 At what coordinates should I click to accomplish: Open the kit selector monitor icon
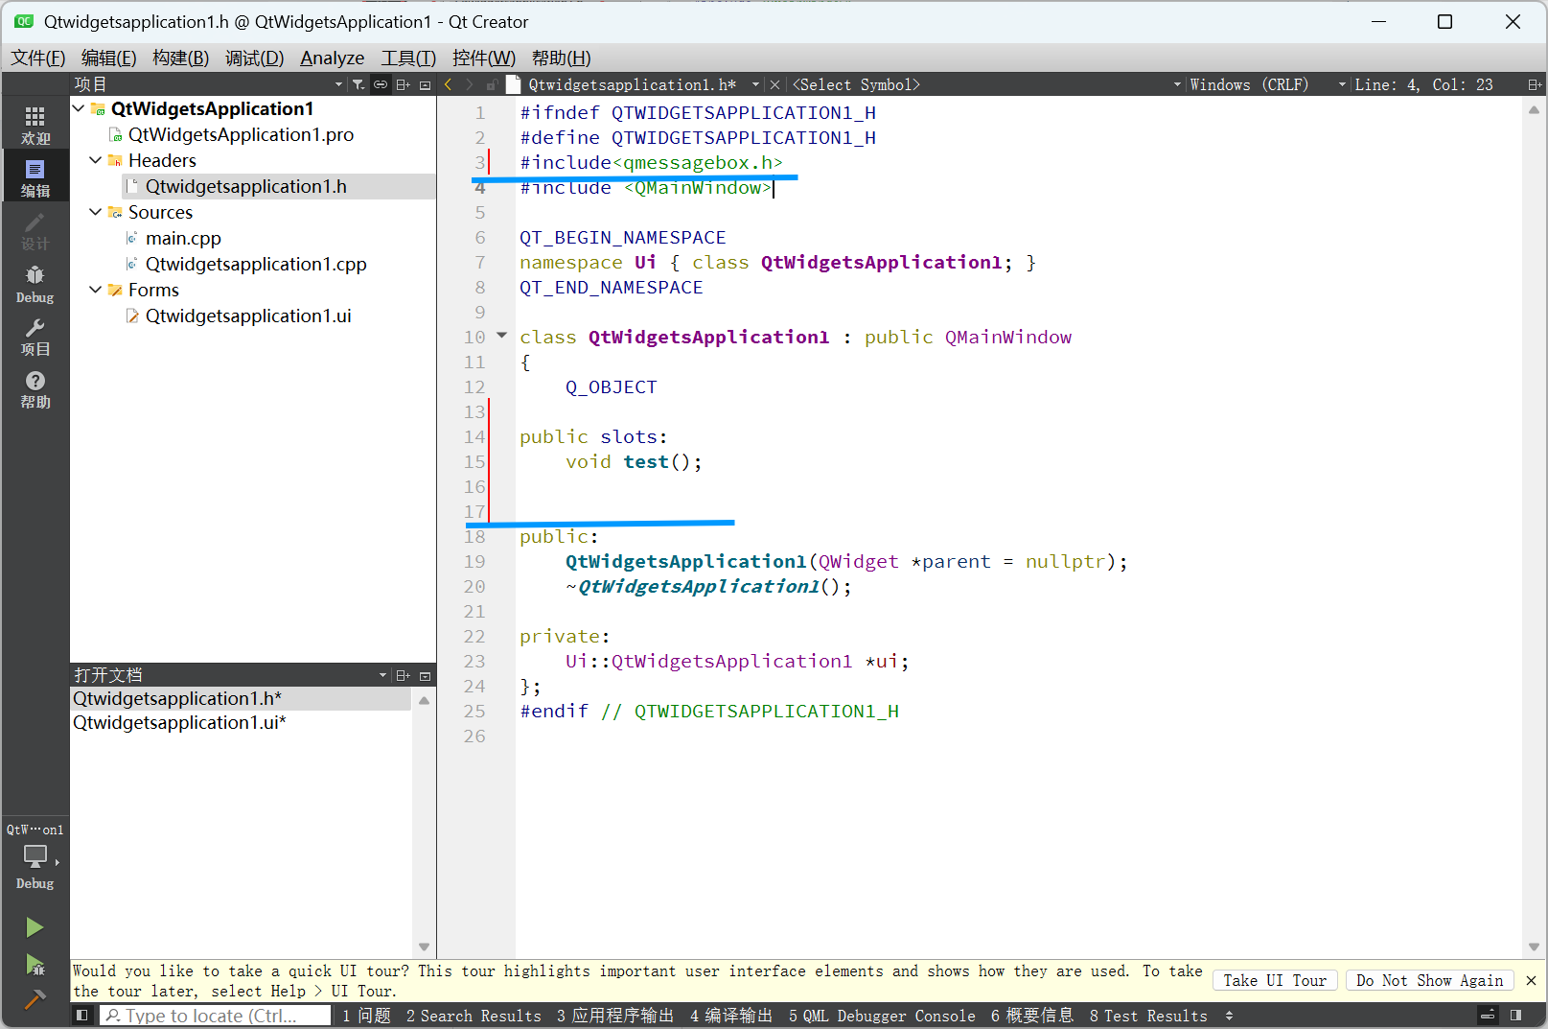(35, 855)
